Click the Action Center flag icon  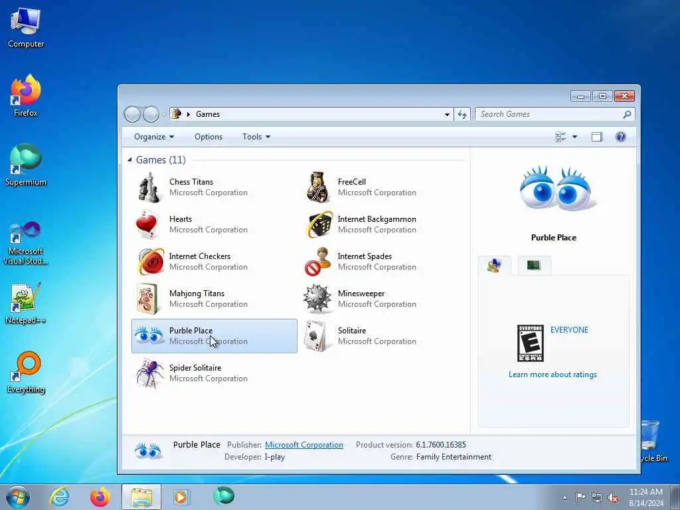(x=580, y=497)
